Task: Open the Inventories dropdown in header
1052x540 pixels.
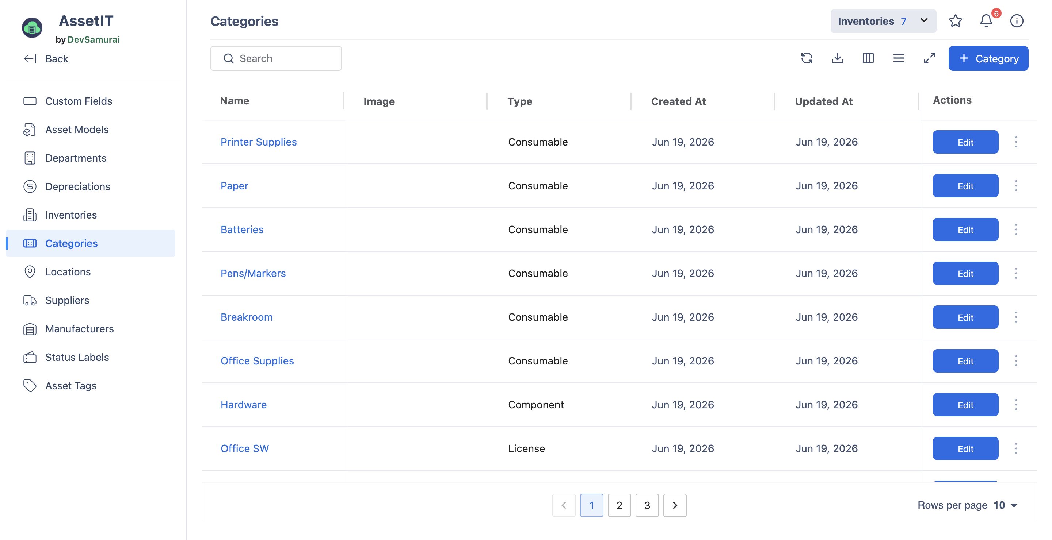Action: pos(883,21)
